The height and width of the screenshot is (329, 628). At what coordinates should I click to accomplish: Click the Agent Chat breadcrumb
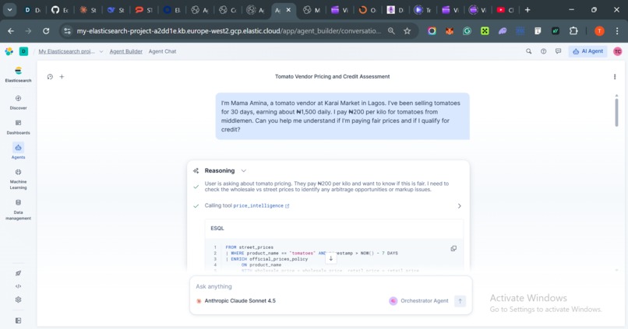coord(162,51)
